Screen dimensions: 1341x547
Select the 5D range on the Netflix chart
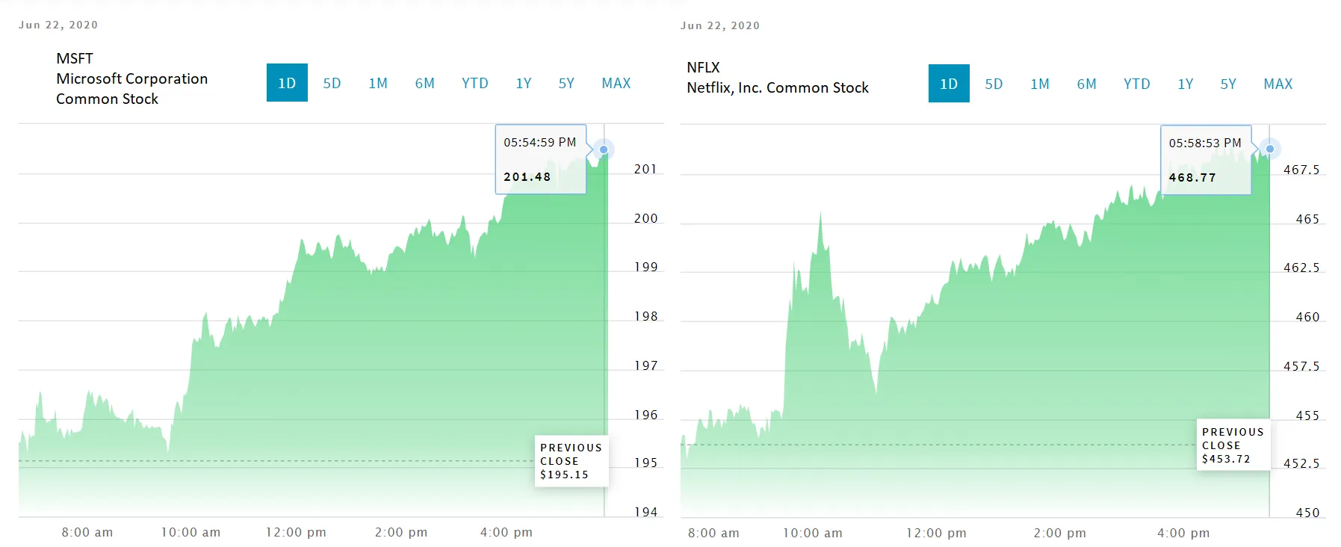[x=994, y=84]
